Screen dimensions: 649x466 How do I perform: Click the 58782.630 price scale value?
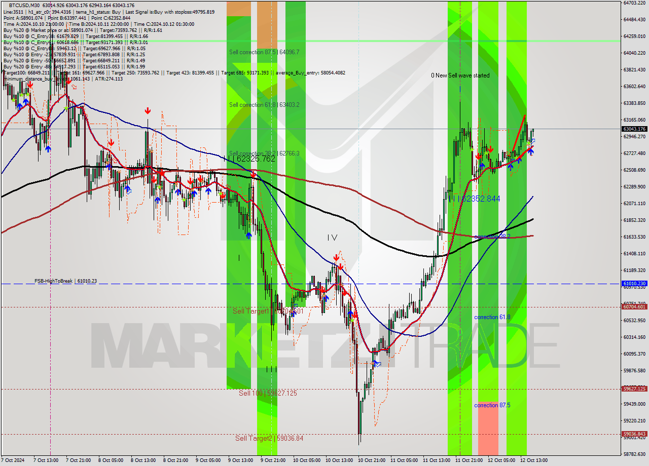[x=634, y=454]
